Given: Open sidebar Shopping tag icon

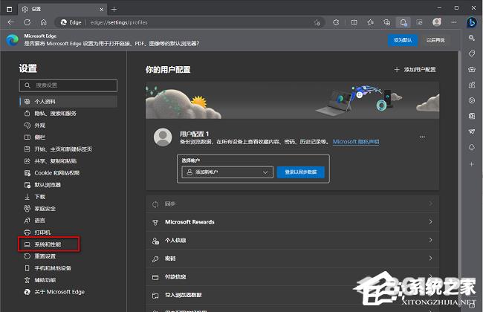Looking at the screenshot, I should pyautogui.click(x=472, y=53).
